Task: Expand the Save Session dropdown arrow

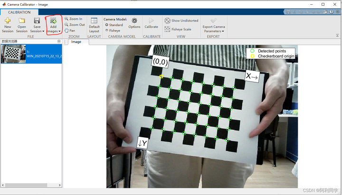Action: [43, 31]
